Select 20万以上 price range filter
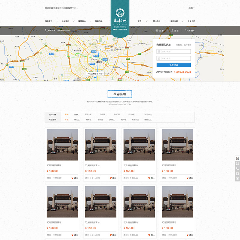The height and width of the screenshot is (240, 240). [148, 114]
